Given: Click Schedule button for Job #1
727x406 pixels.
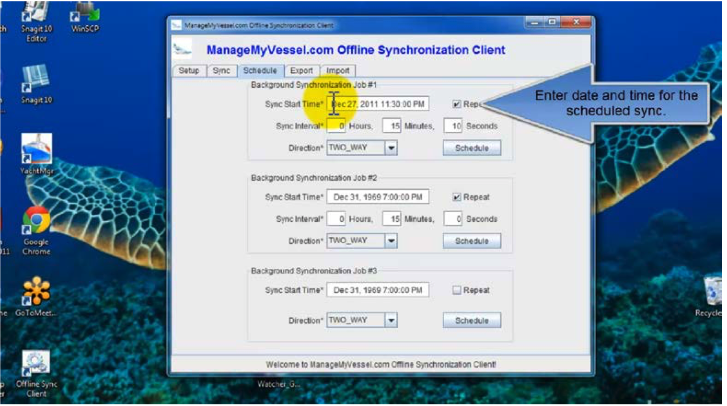Looking at the screenshot, I should (472, 148).
